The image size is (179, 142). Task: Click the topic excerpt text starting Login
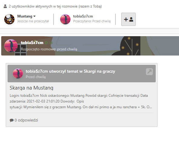click(x=81, y=101)
